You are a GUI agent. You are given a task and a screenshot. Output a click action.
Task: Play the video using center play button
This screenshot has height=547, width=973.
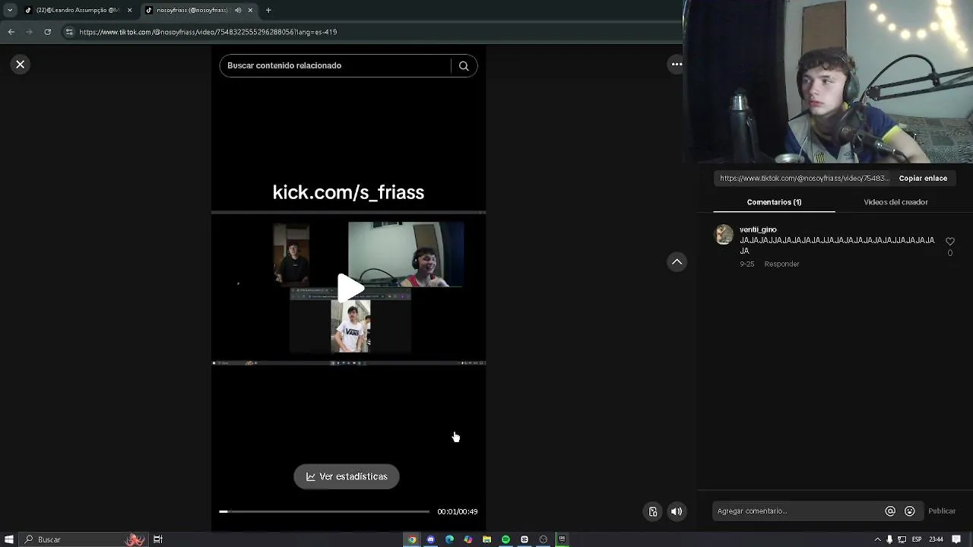click(350, 288)
